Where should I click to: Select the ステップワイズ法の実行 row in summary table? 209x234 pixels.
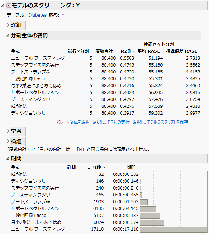click(x=105, y=65)
